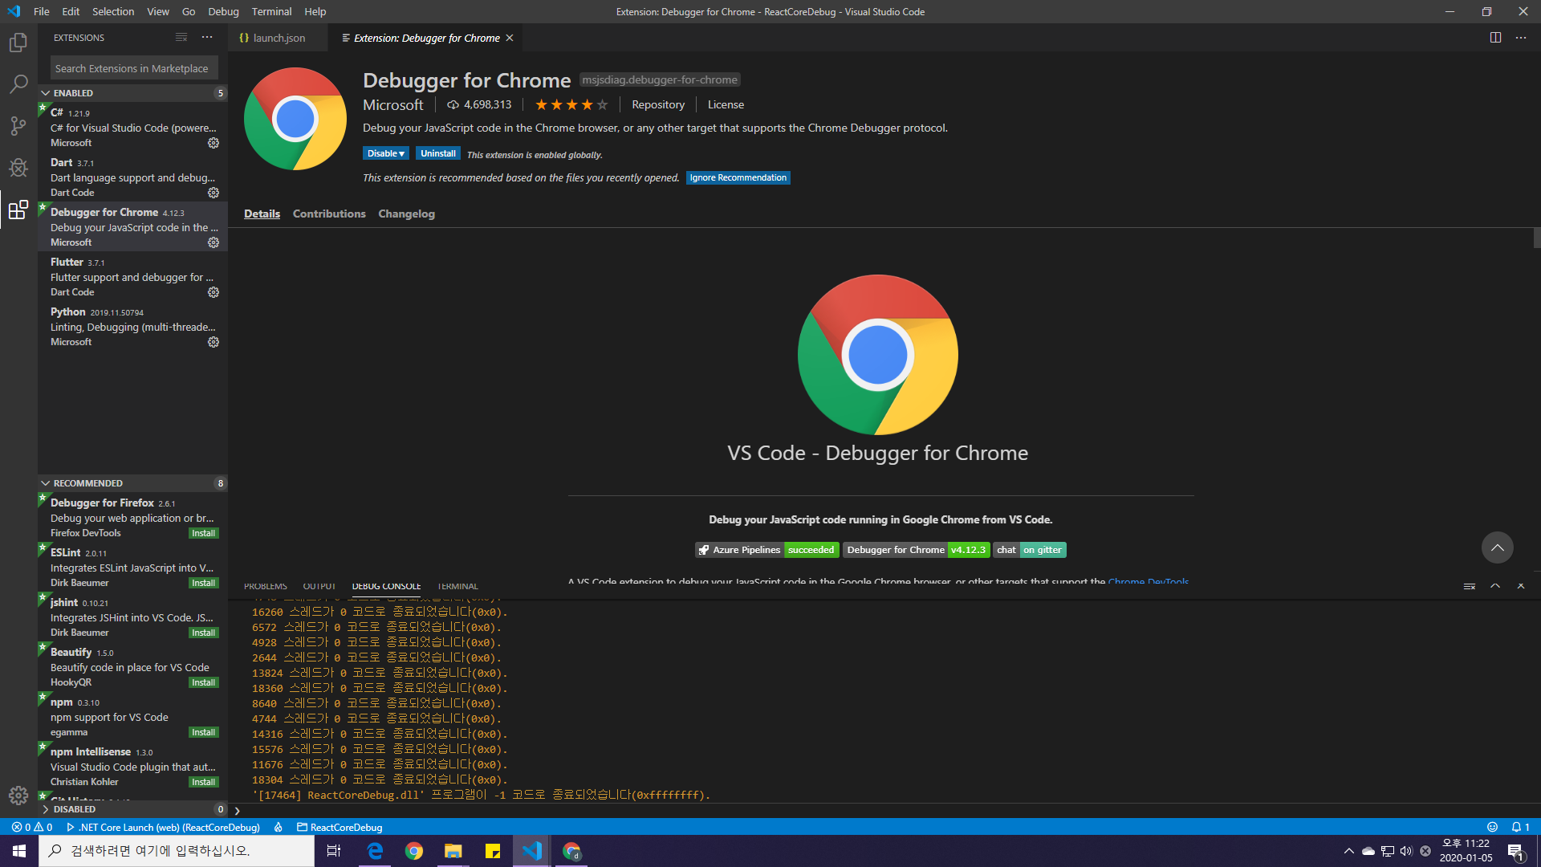Viewport: 1541px width, 867px height.
Task: Open the Search view icon
Action: pyautogui.click(x=18, y=84)
